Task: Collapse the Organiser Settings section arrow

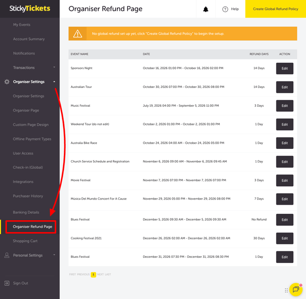Action: click(x=54, y=82)
